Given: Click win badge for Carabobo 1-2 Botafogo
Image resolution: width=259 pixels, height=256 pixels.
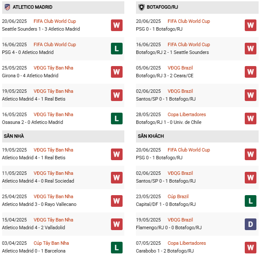Looking at the screenshot, I should (251, 247).
